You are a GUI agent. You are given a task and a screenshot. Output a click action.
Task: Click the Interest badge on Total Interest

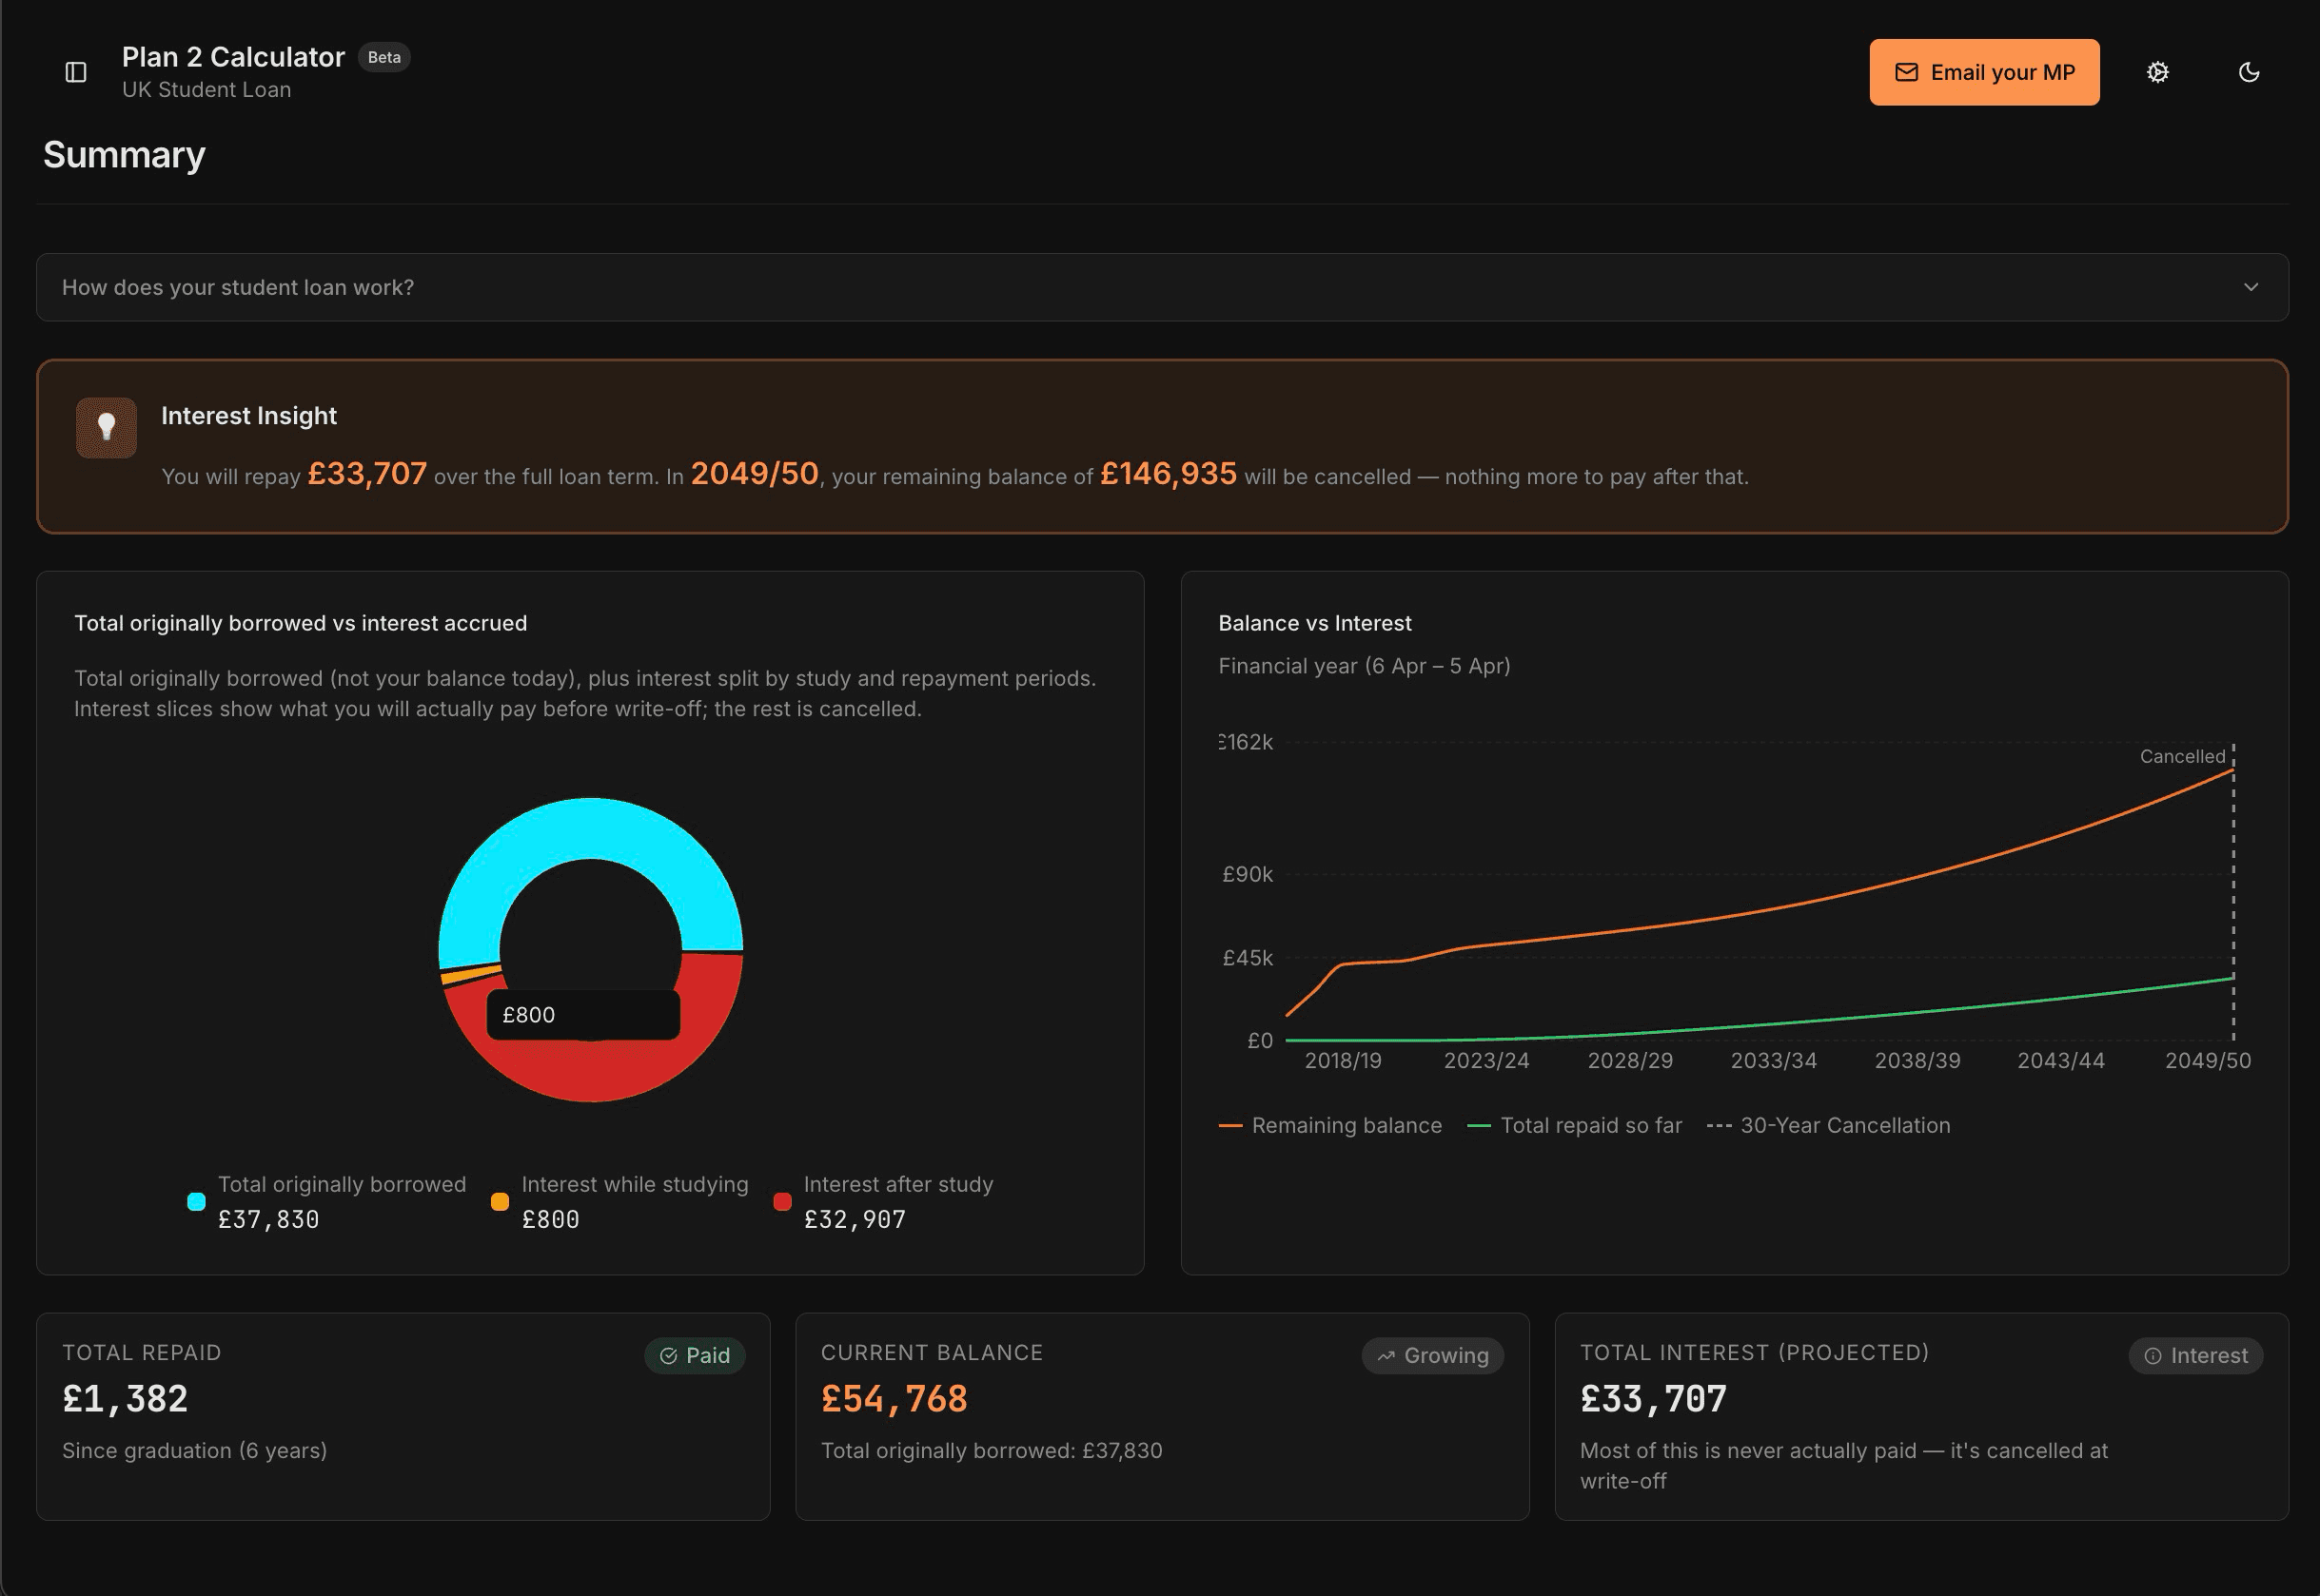point(2195,1355)
